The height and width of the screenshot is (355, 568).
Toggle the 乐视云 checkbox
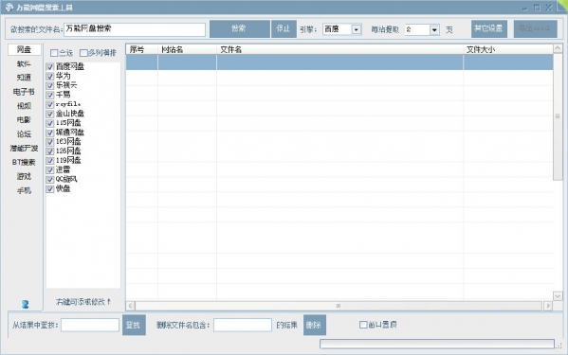pos(50,86)
